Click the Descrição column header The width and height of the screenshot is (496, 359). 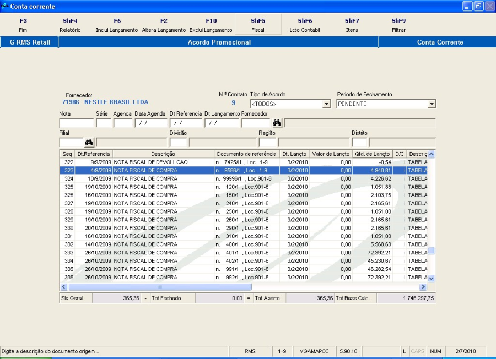tap(163, 154)
